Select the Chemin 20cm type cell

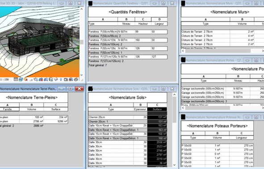click(111, 117)
